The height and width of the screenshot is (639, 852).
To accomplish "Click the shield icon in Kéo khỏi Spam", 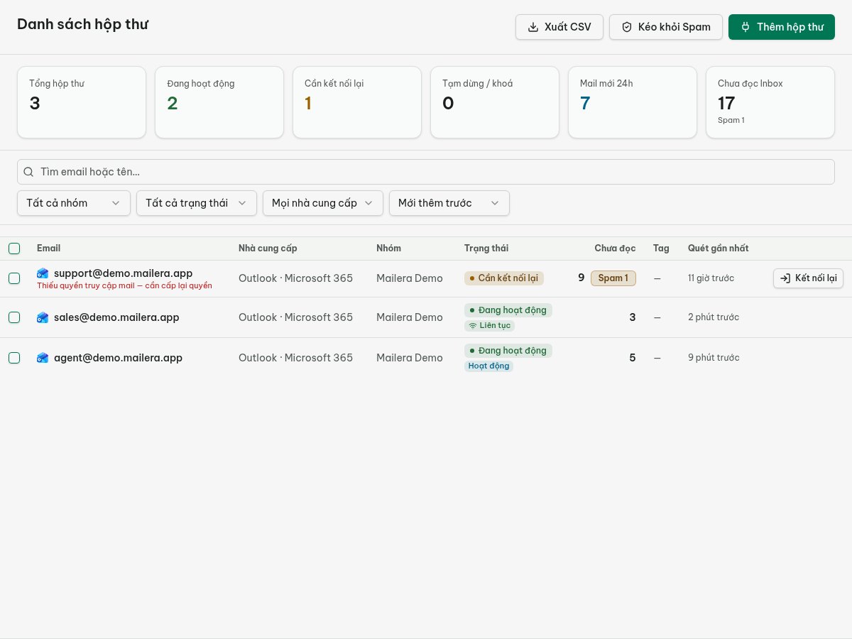I will [x=627, y=27].
